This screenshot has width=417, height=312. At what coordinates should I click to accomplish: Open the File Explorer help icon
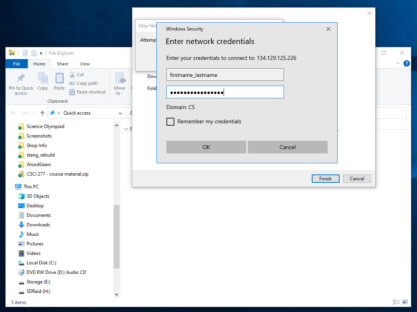tap(406, 63)
